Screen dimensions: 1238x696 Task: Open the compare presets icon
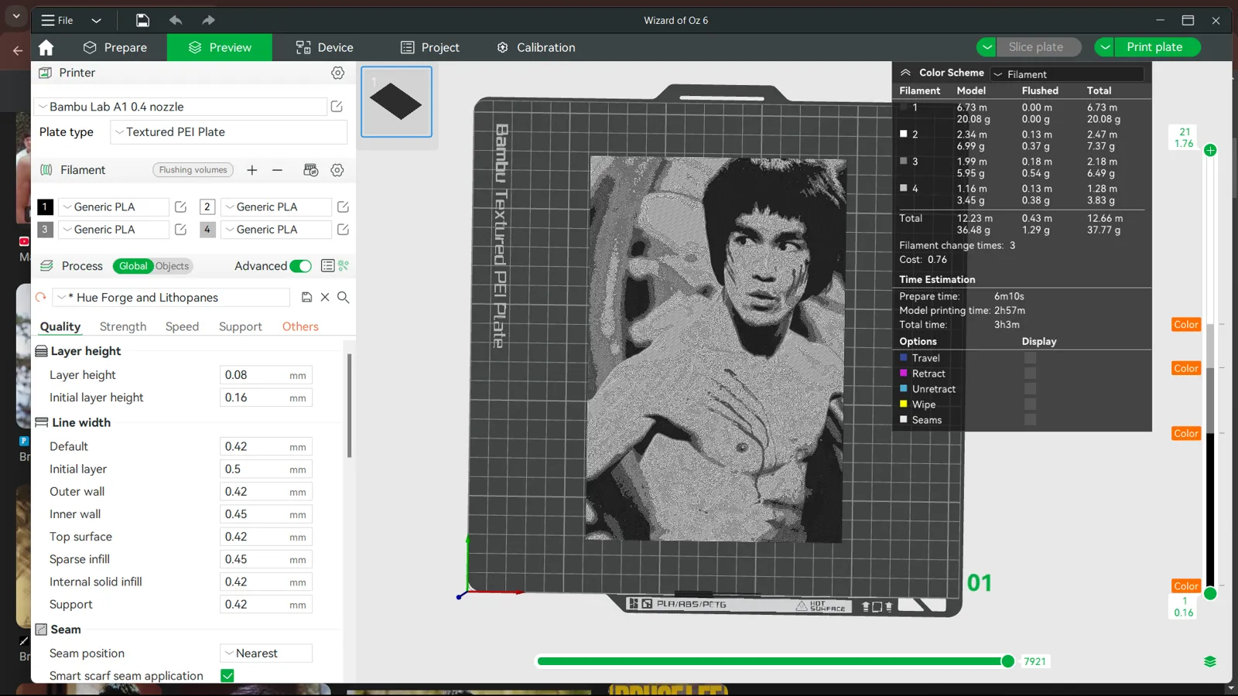pyautogui.click(x=344, y=266)
